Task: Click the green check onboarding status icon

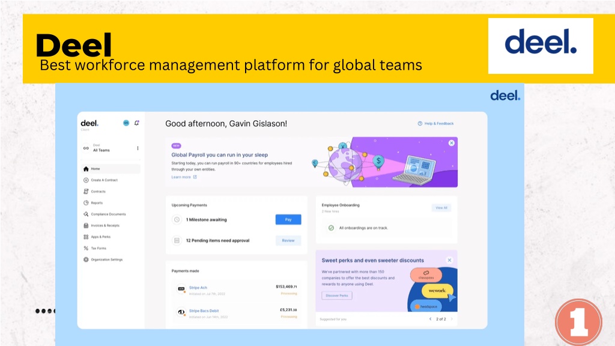Action: (x=331, y=228)
